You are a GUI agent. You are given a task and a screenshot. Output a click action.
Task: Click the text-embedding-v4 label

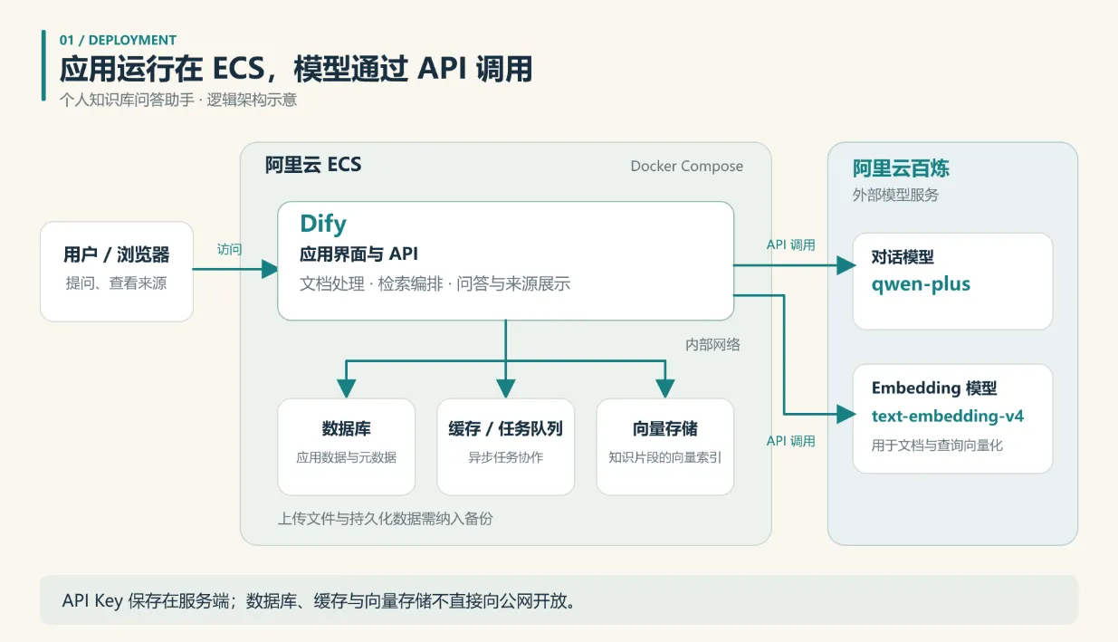coord(948,417)
